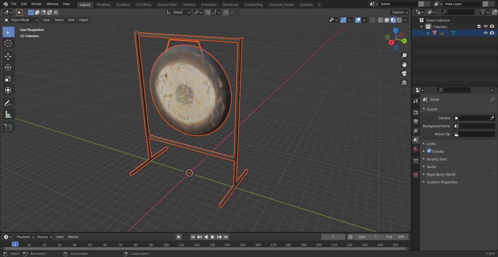Image resolution: width=498 pixels, height=257 pixels.
Task: Open the Tool properties tab
Action: point(416,101)
